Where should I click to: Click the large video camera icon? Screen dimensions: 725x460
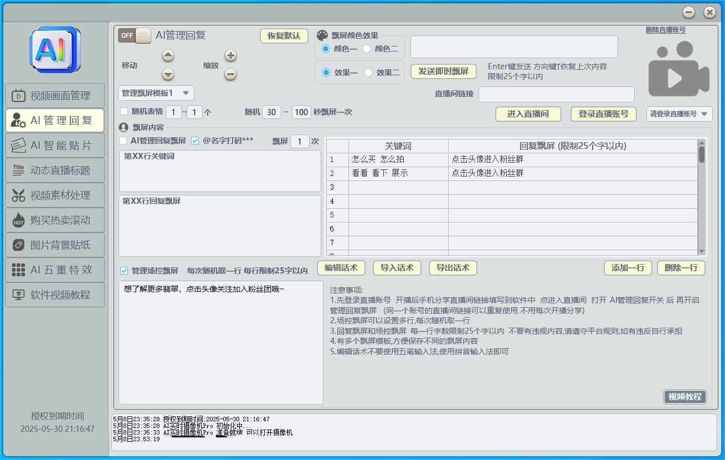click(679, 68)
